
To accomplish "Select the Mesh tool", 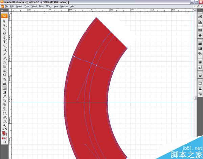I will (4, 88).
